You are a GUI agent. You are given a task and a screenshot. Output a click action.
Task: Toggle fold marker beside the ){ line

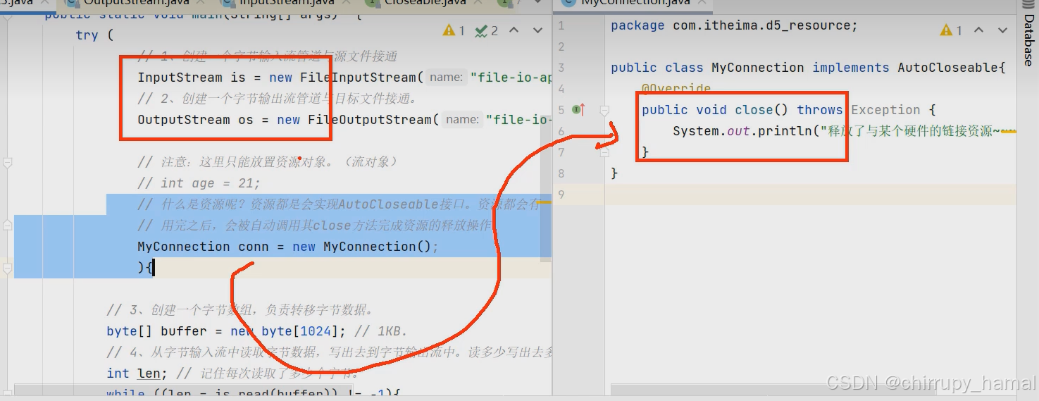[x=8, y=268]
